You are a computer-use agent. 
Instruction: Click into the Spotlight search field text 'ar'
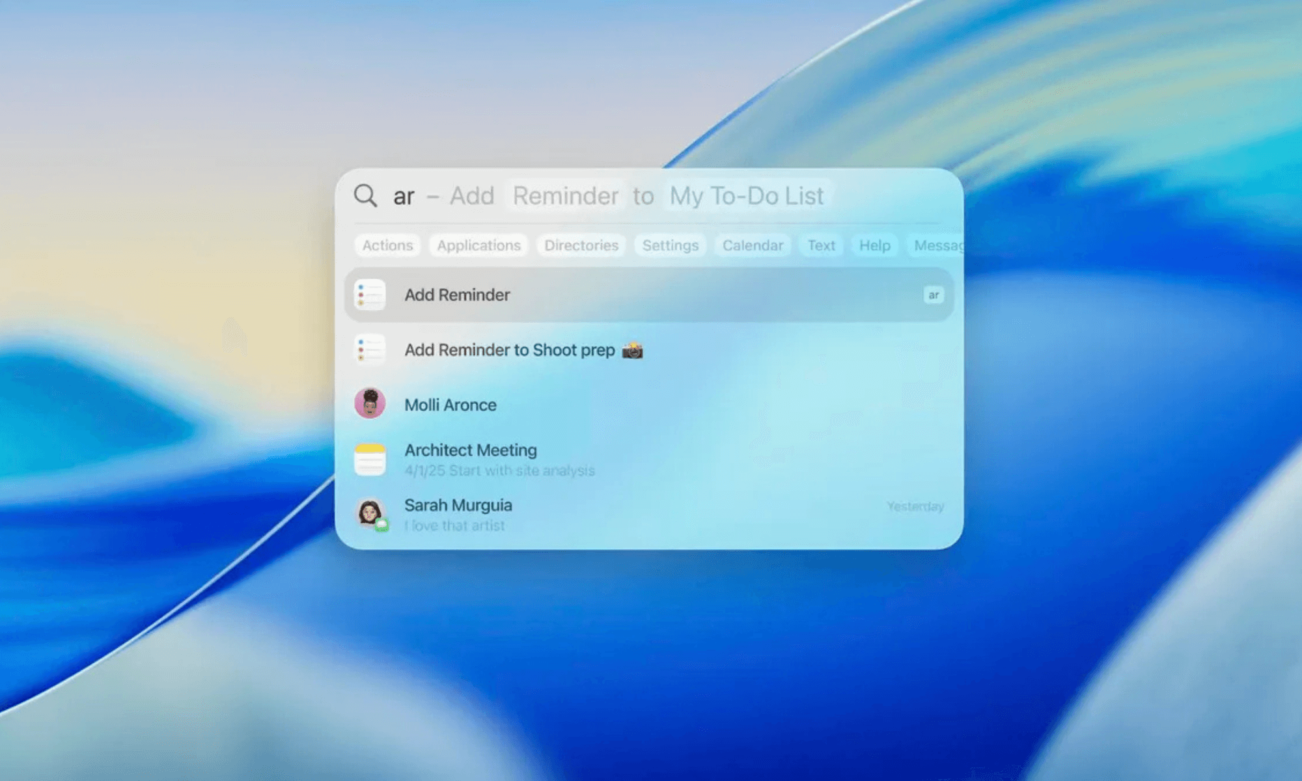[x=404, y=197]
